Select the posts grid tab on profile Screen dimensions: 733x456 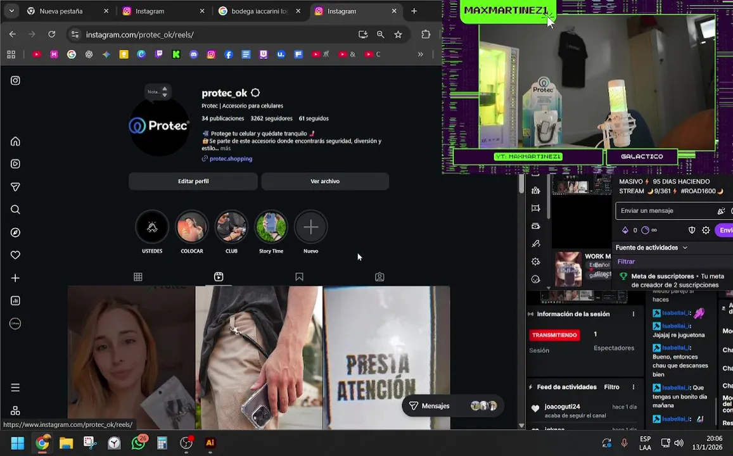click(x=138, y=277)
